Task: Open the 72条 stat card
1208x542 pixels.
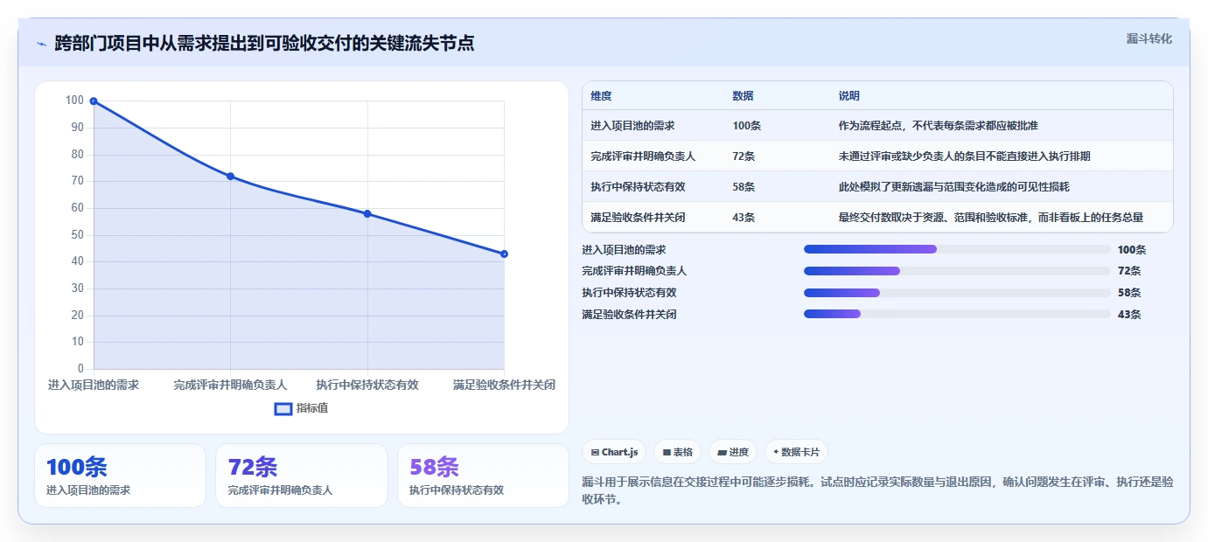Action: click(302, 476)
